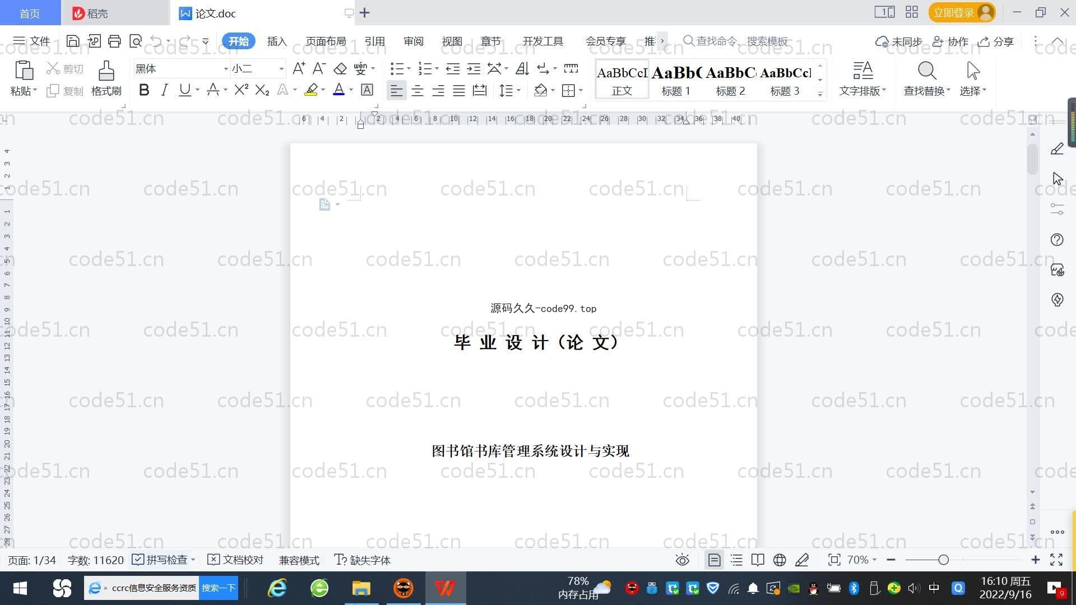The height and width of the screenshot is (605, 1076).
Task: Click the sort icon in ribbon
Action: pos(522,68)
